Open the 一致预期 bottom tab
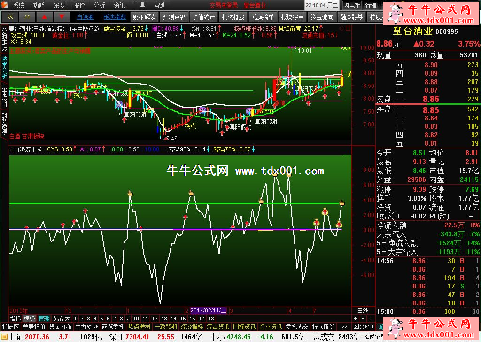 pyautogui.click(x=166, y=326)
